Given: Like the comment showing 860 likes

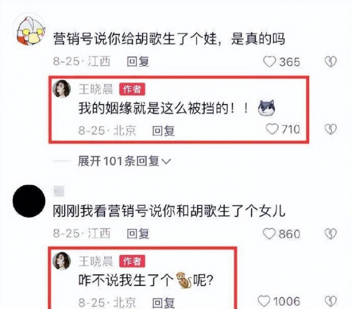Looking at the screenshot, I should [x=269, y=234].
